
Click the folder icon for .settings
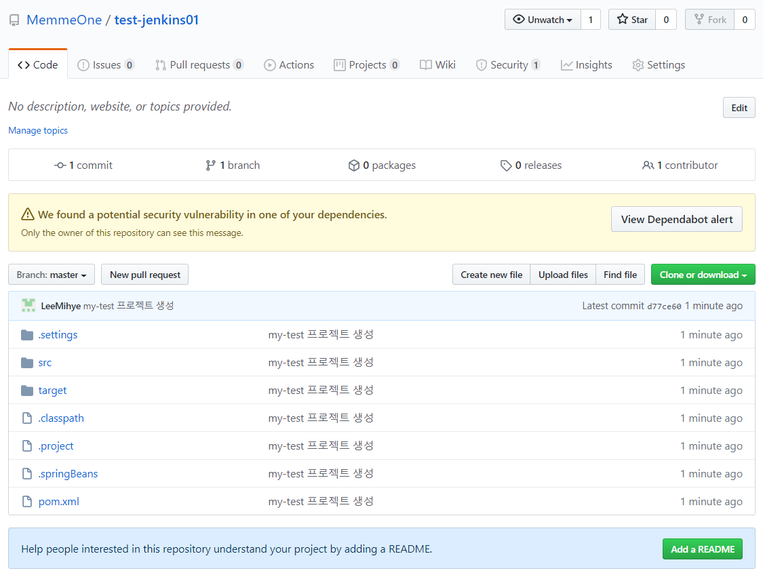[x=27, y=335]
